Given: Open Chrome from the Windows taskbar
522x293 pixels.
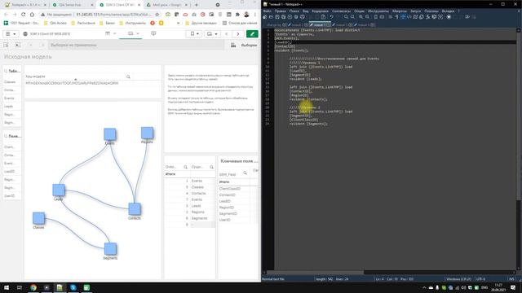Looking at the screenshot, I should pos(33,287).
